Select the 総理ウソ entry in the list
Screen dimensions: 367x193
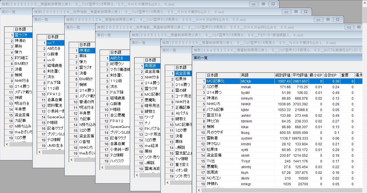119,64
